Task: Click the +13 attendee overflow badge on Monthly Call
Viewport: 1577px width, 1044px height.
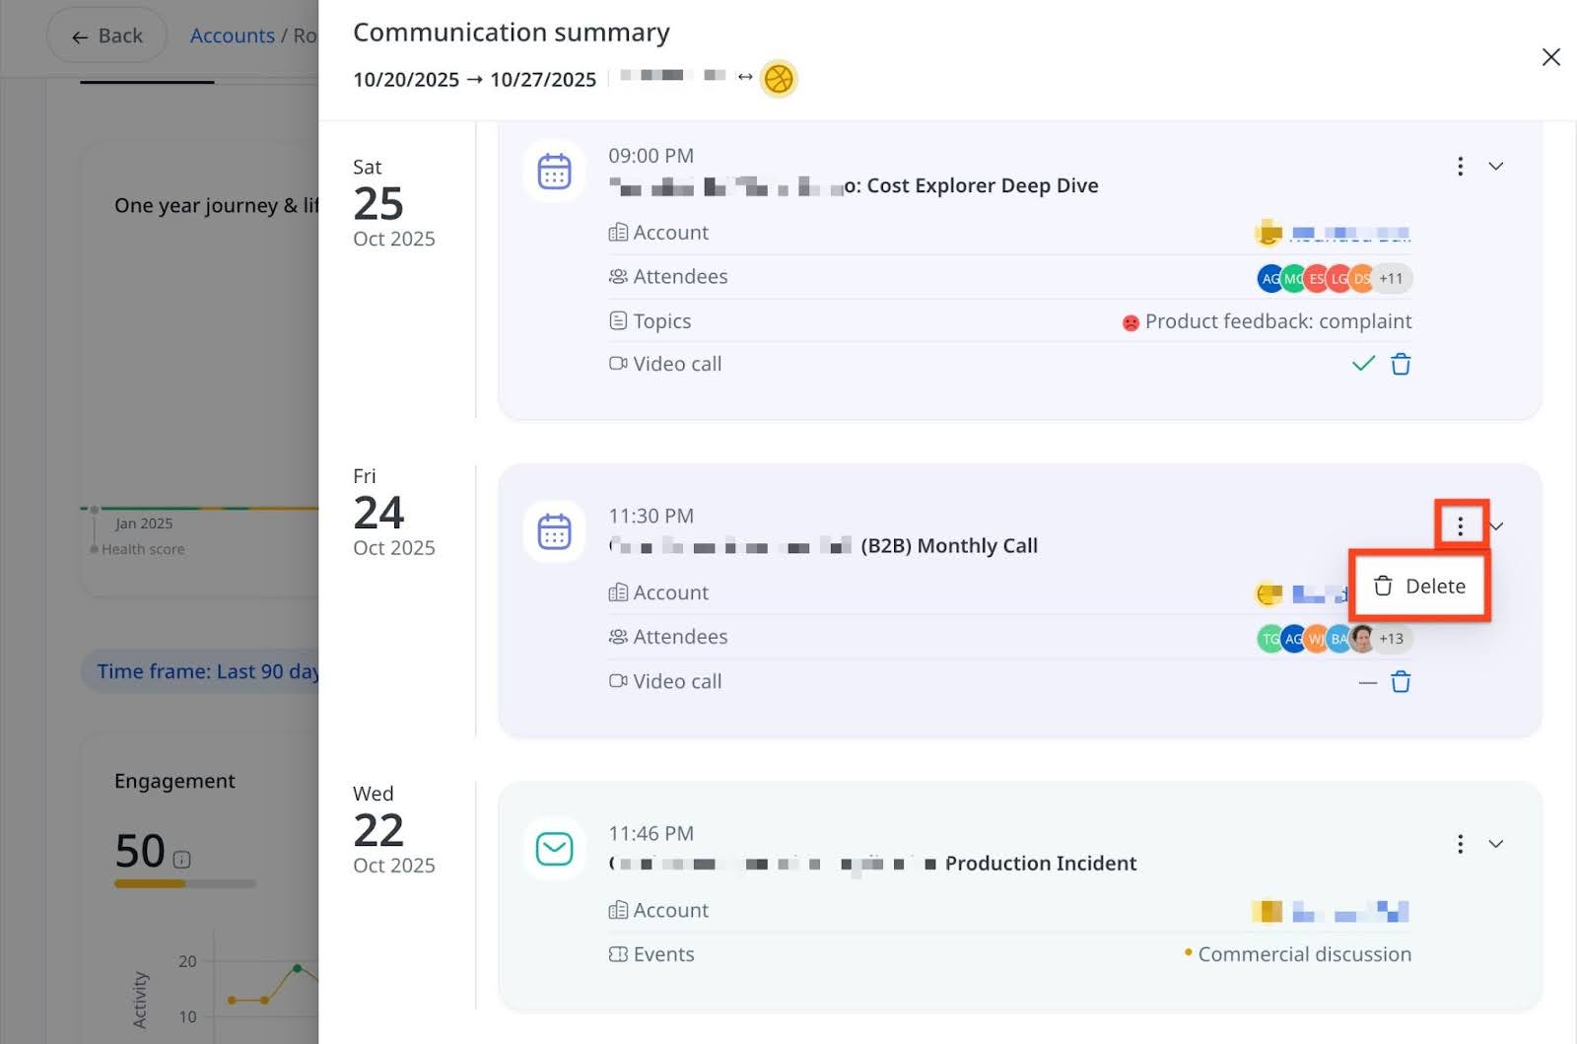Action: pyautogui.click(x=1392, y=638)
